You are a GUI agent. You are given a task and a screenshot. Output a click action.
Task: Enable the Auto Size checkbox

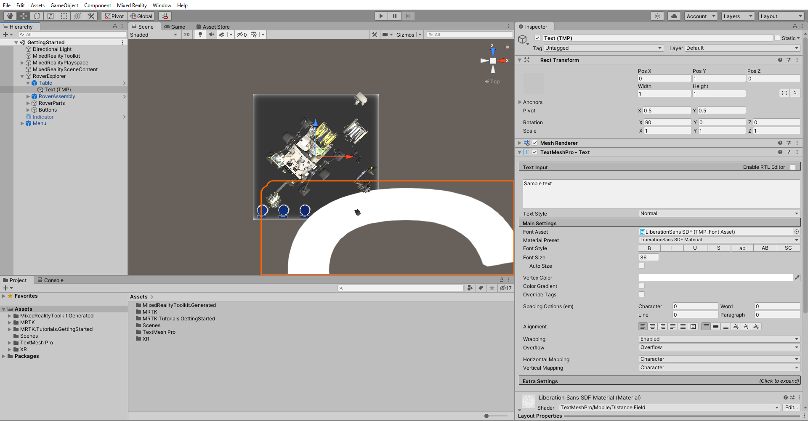[x=641, y=266]
